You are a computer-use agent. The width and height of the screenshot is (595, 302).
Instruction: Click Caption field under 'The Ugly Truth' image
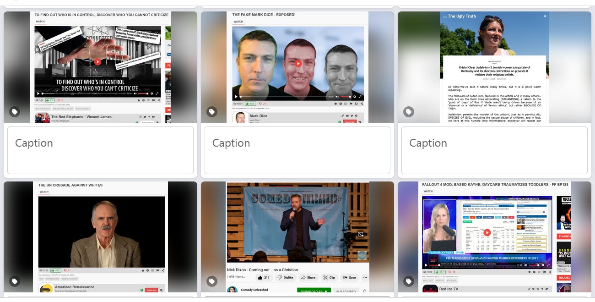[x=494, y=150]
